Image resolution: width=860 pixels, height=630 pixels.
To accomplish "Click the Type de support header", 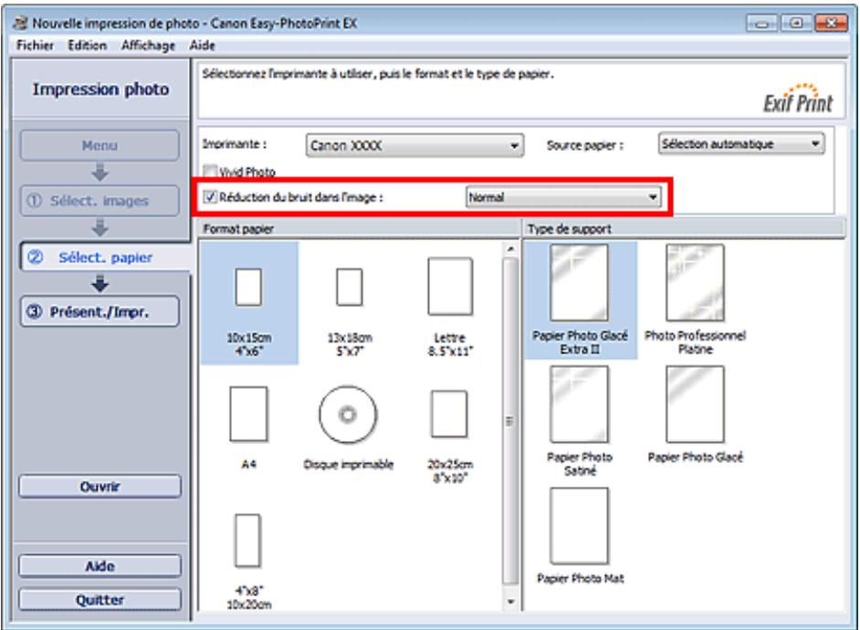I will (685, 228).
